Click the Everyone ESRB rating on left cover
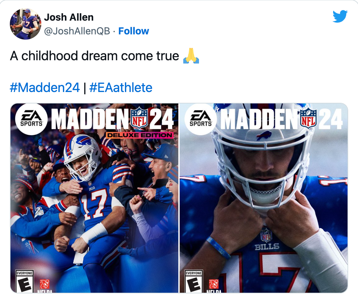Screen dimensions: 358x296 [x=25, y=281]
